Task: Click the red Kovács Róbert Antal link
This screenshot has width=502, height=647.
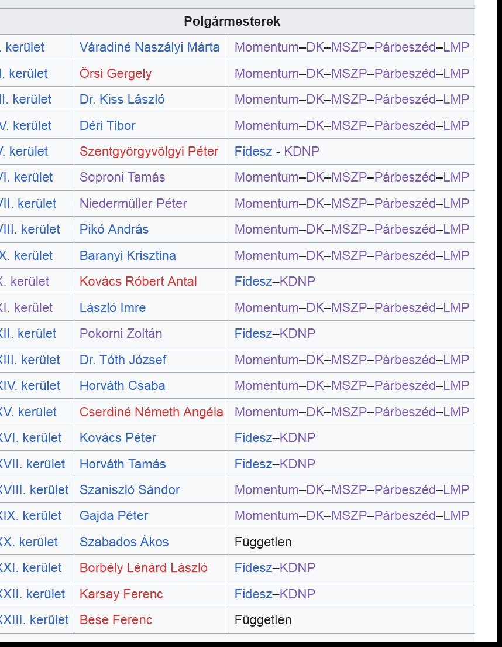Action: [138, 282]
